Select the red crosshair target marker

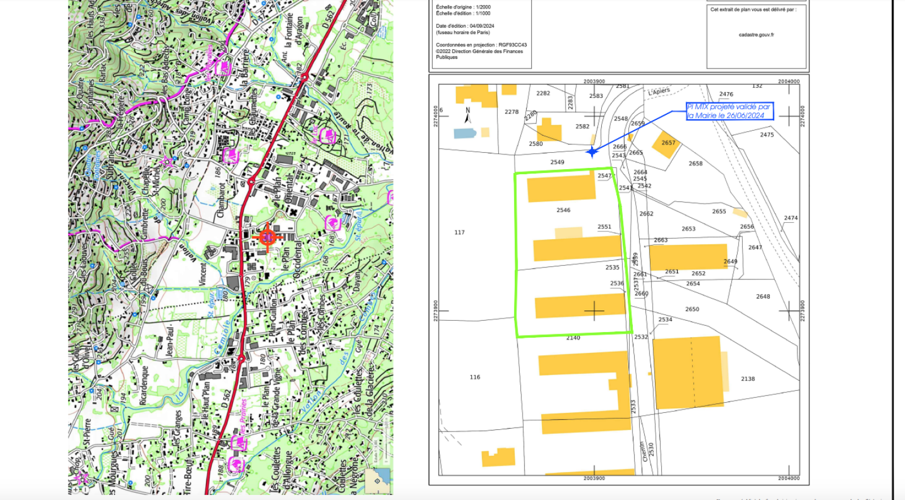point(268,237)
